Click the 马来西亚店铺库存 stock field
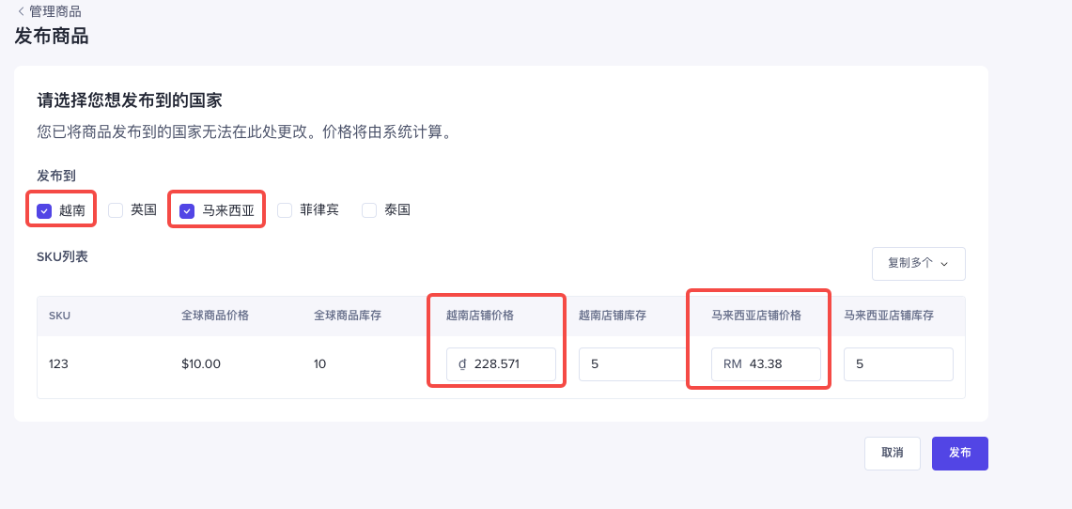The height and width of the screenshot is (509, 1072). point(897,364)
